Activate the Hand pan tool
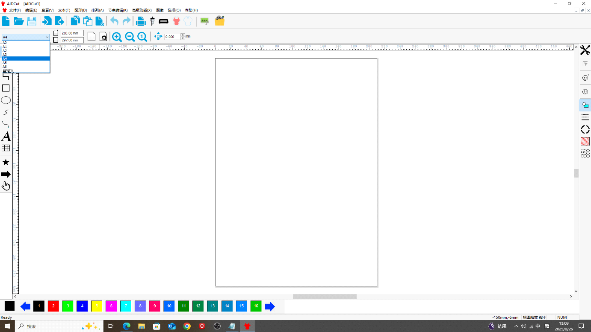 (x=6, y=186)
